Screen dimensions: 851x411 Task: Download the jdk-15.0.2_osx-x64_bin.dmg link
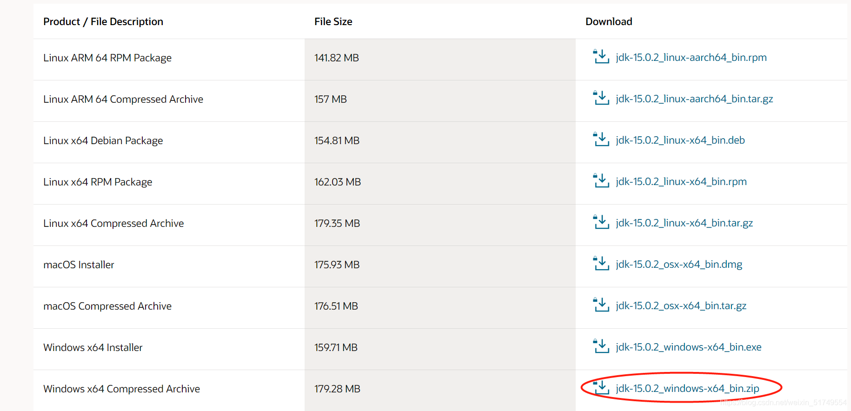point(679,265)
